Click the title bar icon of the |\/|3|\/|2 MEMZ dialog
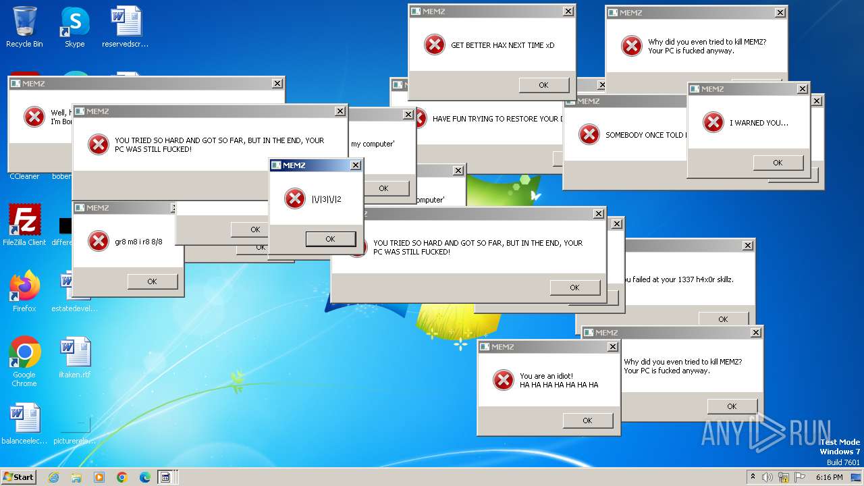The width and height of the screenshot is (864, 486). [x=276, y=165]
